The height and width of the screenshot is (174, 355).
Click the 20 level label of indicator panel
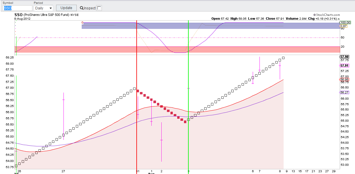click(x=342, y=46)
